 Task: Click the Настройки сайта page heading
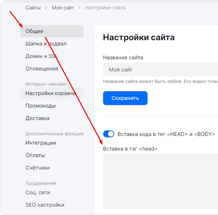pos(139,37)
